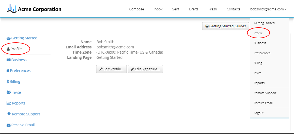Select Profile in the account dropdown menu
294x134 pixels.
coord(270,33)
